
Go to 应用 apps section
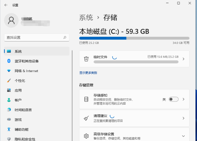click(x=18, y=90)
